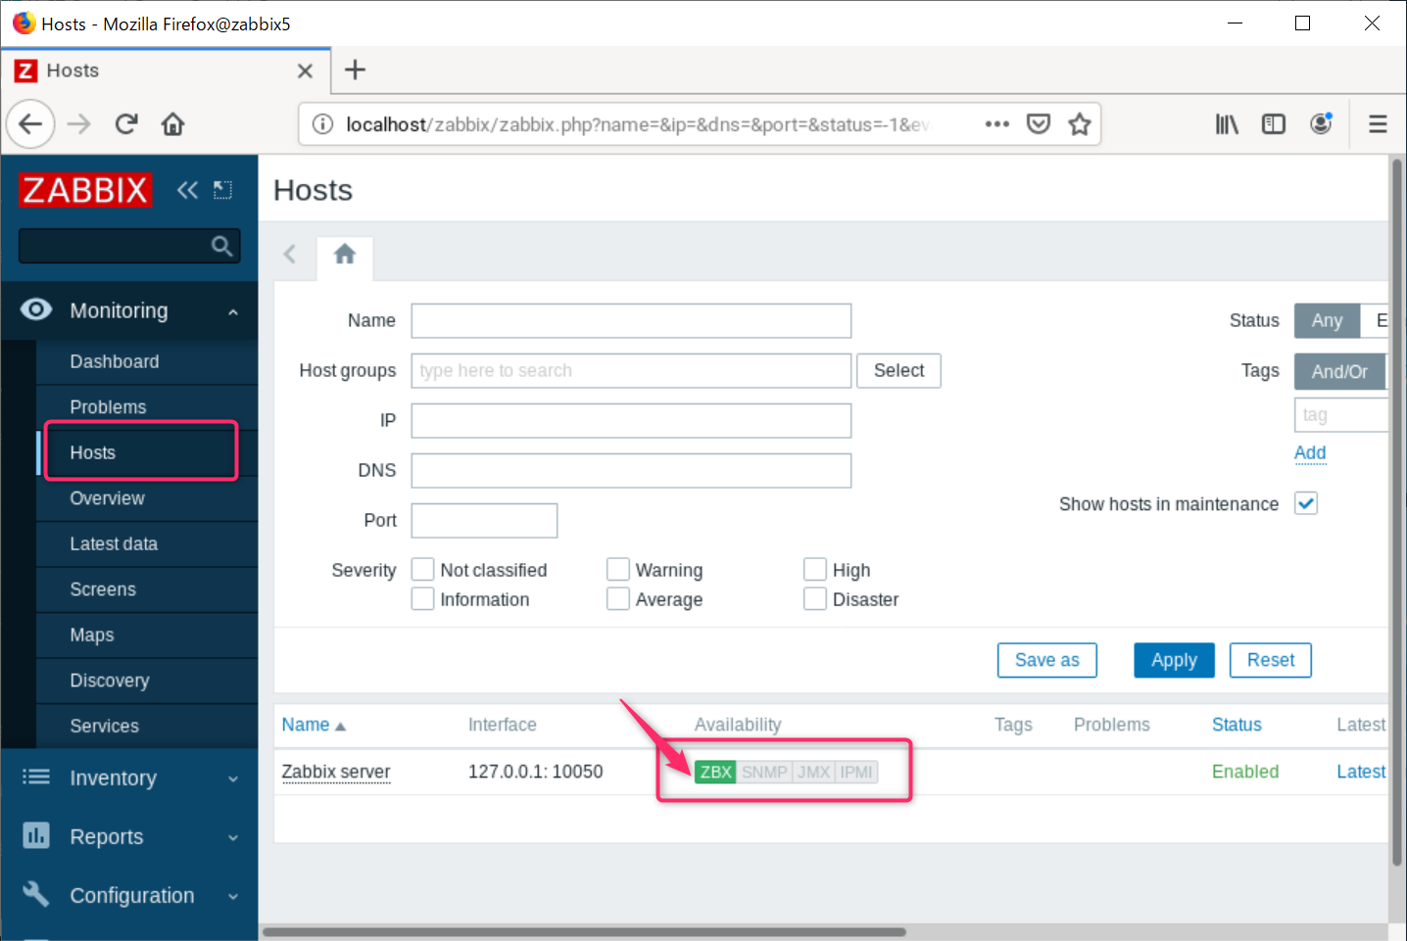Click the Save as button
This screenshot has width=1407, height=941.
coord(1046,660)
